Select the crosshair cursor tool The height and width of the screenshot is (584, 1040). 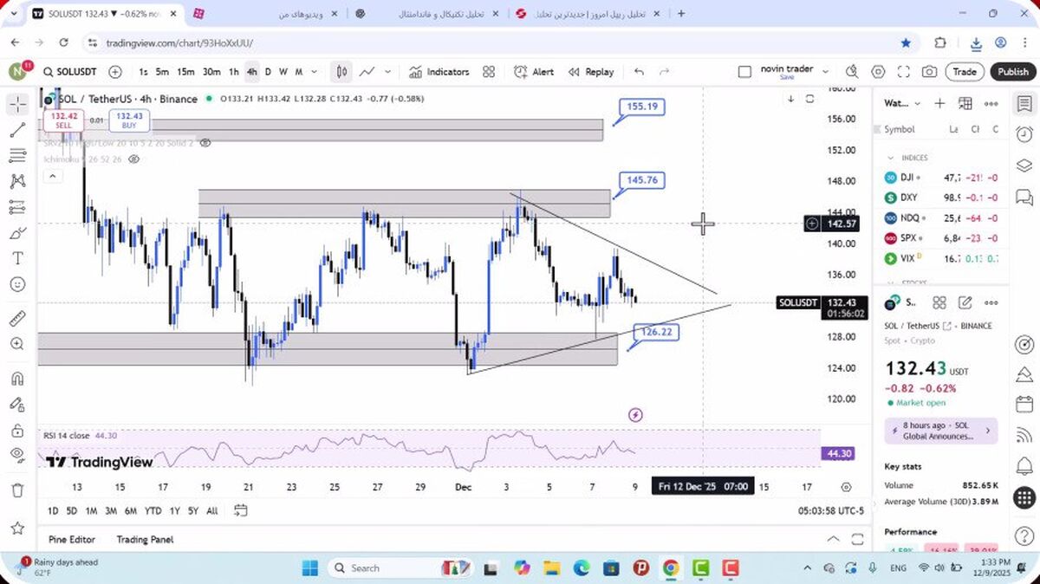point(17,105)
